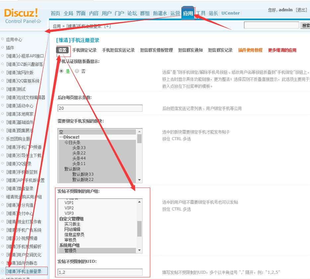Click the 退出 logout link
310x279 pixels.
point(301,10)
